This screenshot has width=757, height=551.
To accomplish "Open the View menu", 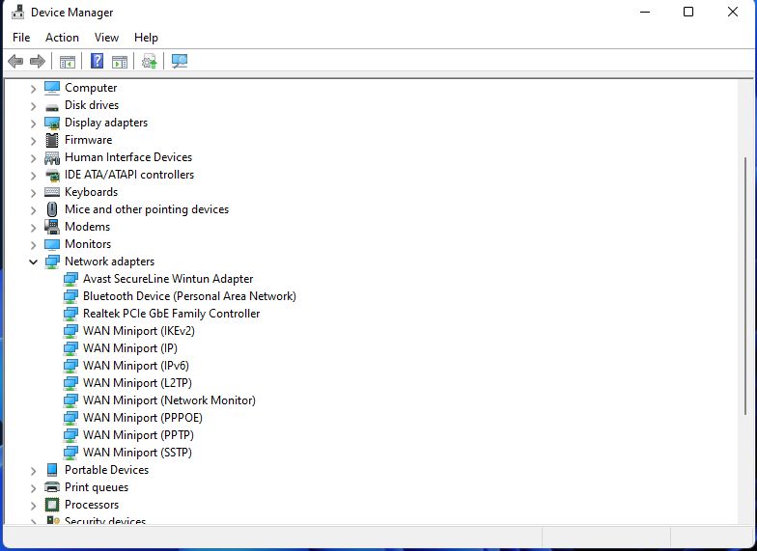I will click(x=106, y=38).
